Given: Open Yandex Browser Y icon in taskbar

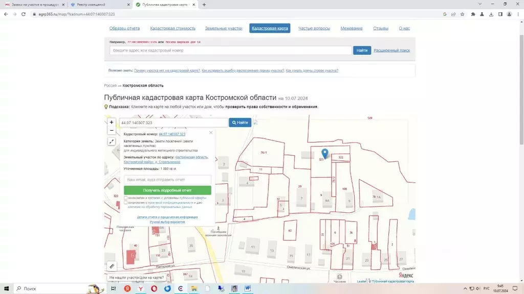Looking at the screenshot, I should [141, 288].
